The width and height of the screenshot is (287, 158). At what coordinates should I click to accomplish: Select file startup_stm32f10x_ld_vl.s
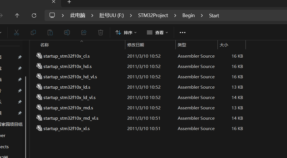[70, 98]
